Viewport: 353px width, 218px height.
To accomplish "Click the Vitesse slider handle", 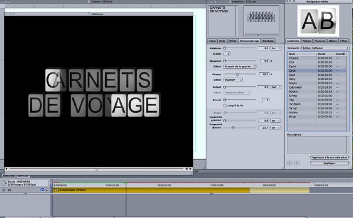I will pos(237,74).
